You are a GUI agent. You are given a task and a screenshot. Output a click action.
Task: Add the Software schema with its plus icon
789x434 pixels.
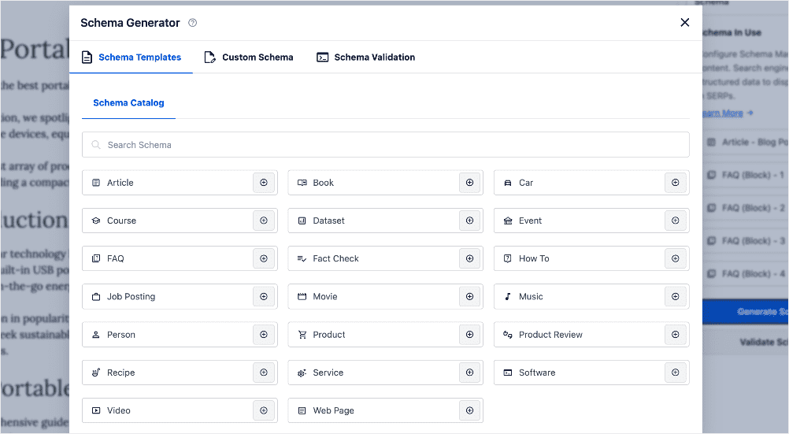point(676,373)
